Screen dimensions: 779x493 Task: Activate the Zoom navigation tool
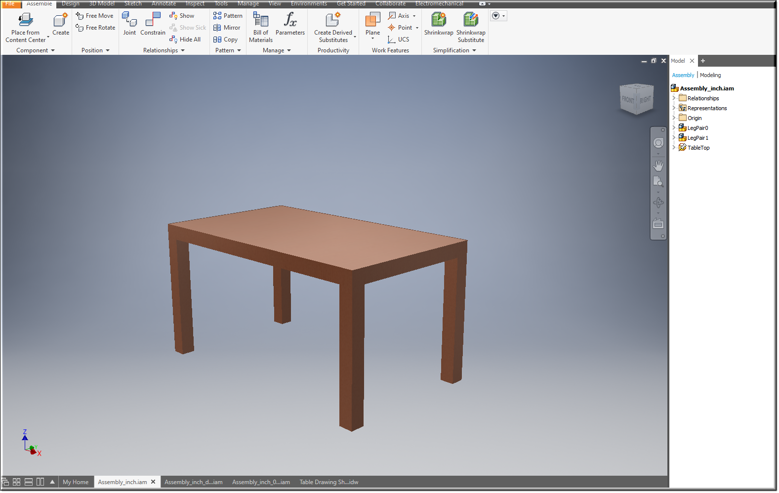(658, 182)
